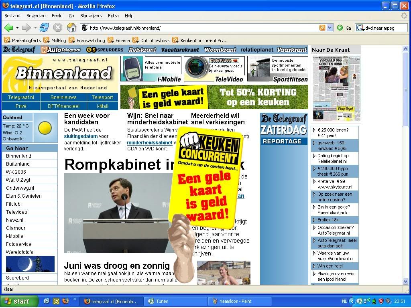Screen dimensions: 411x308
Task: Click the Erotiek 18+ sidebar item
Action: 335,220
